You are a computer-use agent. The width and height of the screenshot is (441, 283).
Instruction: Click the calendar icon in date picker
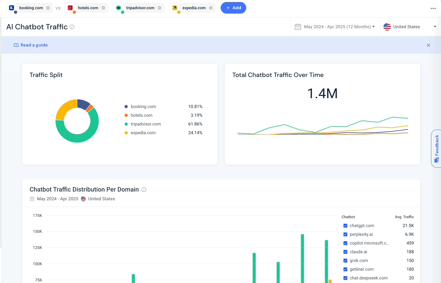click(x=298, y=27)
